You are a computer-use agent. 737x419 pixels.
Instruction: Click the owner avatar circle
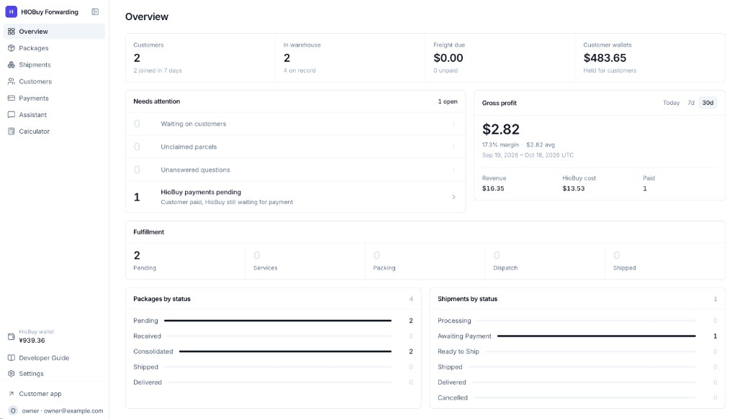13,410
